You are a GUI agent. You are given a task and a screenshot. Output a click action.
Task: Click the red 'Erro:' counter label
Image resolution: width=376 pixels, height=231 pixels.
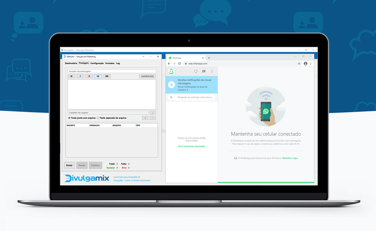point(124,168)
